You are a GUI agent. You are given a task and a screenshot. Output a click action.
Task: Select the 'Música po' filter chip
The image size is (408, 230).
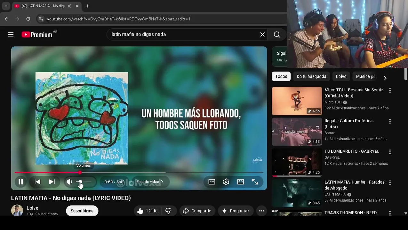pyautogui.click(x=366, y=76)
